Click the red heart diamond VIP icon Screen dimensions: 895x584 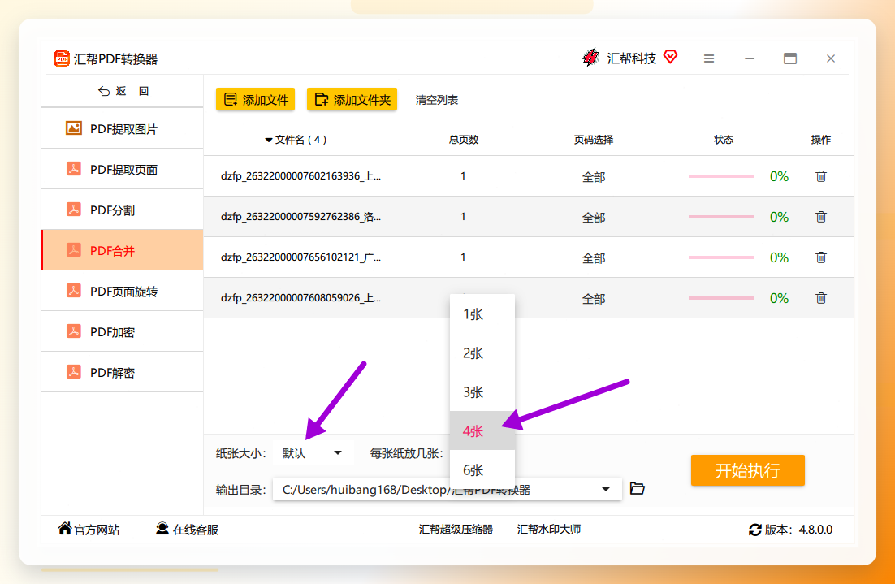[671, 57]
